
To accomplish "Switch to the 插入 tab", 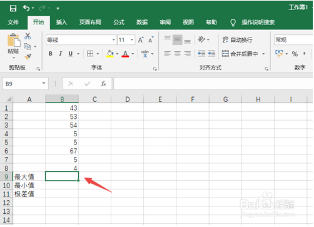I will [61, 22].
